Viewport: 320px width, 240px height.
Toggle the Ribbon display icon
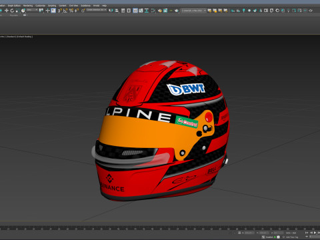(x=135, y=11)
